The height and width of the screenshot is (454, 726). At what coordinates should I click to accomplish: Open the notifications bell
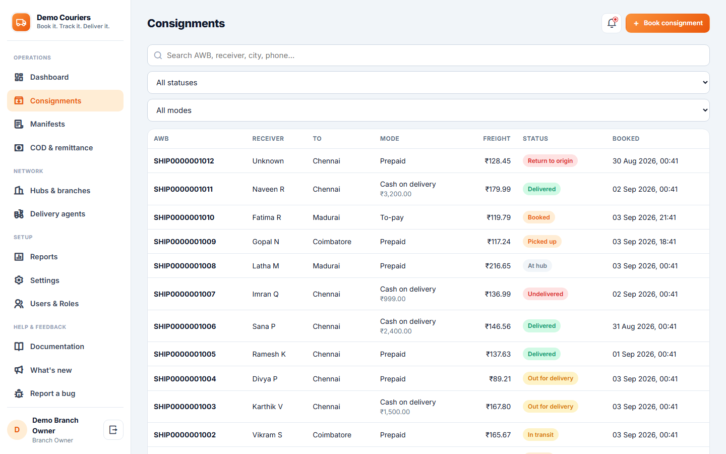pos(612,23)
